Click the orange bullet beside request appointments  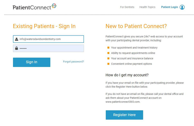[108, 53]
